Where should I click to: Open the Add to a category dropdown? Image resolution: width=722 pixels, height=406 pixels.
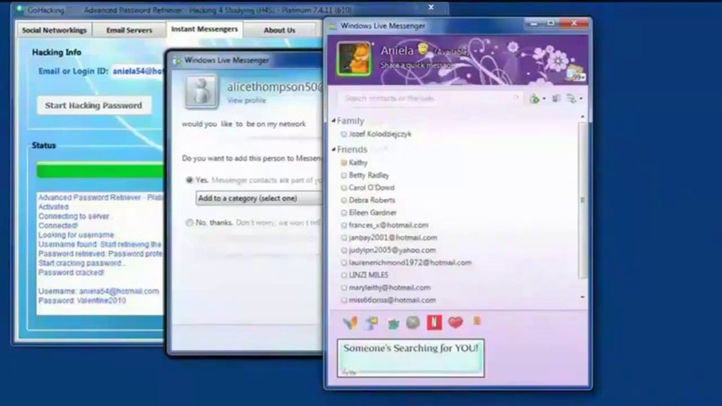tap(259, 198)
